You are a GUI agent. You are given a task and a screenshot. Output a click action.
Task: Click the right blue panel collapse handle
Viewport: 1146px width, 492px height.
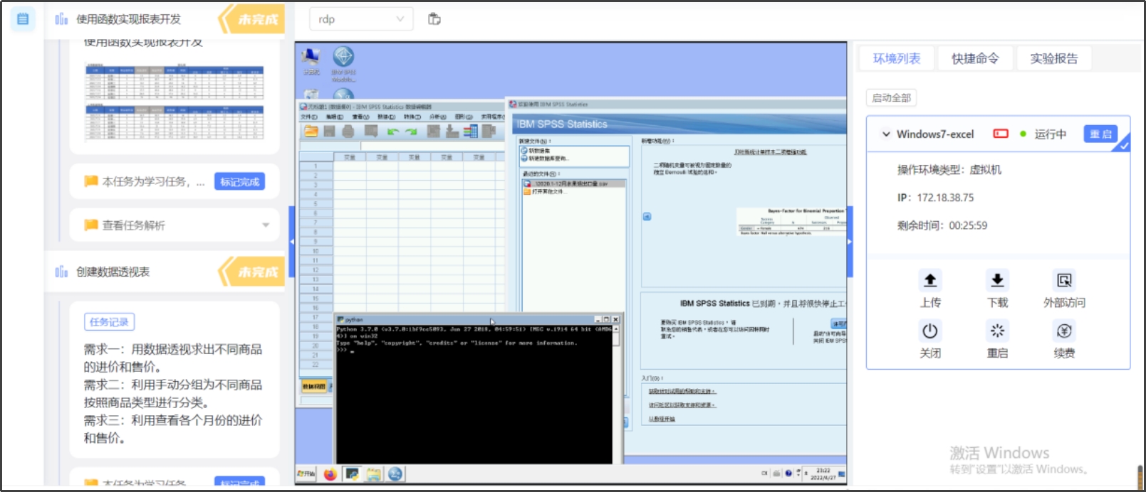[849, 242]
